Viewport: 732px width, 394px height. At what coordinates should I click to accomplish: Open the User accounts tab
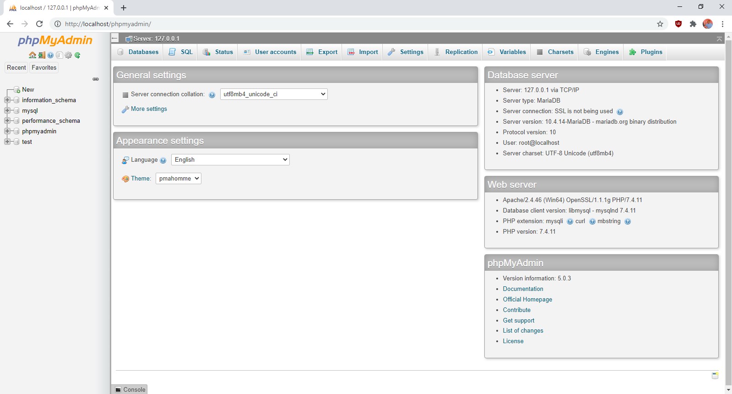[x=270, y=52]
